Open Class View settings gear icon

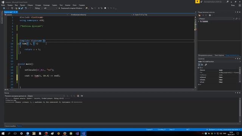point(210,15)
